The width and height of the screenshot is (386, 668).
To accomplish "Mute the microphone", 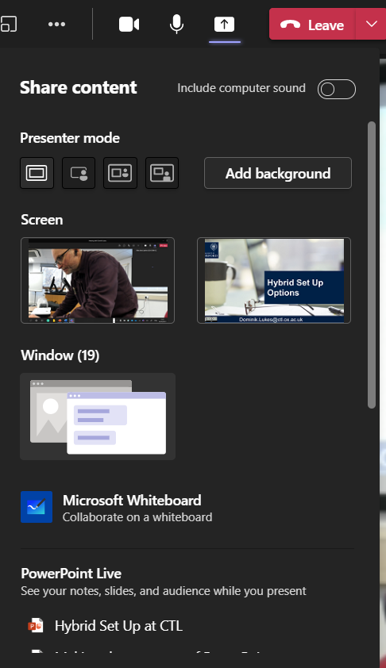I will coord(176,24).
